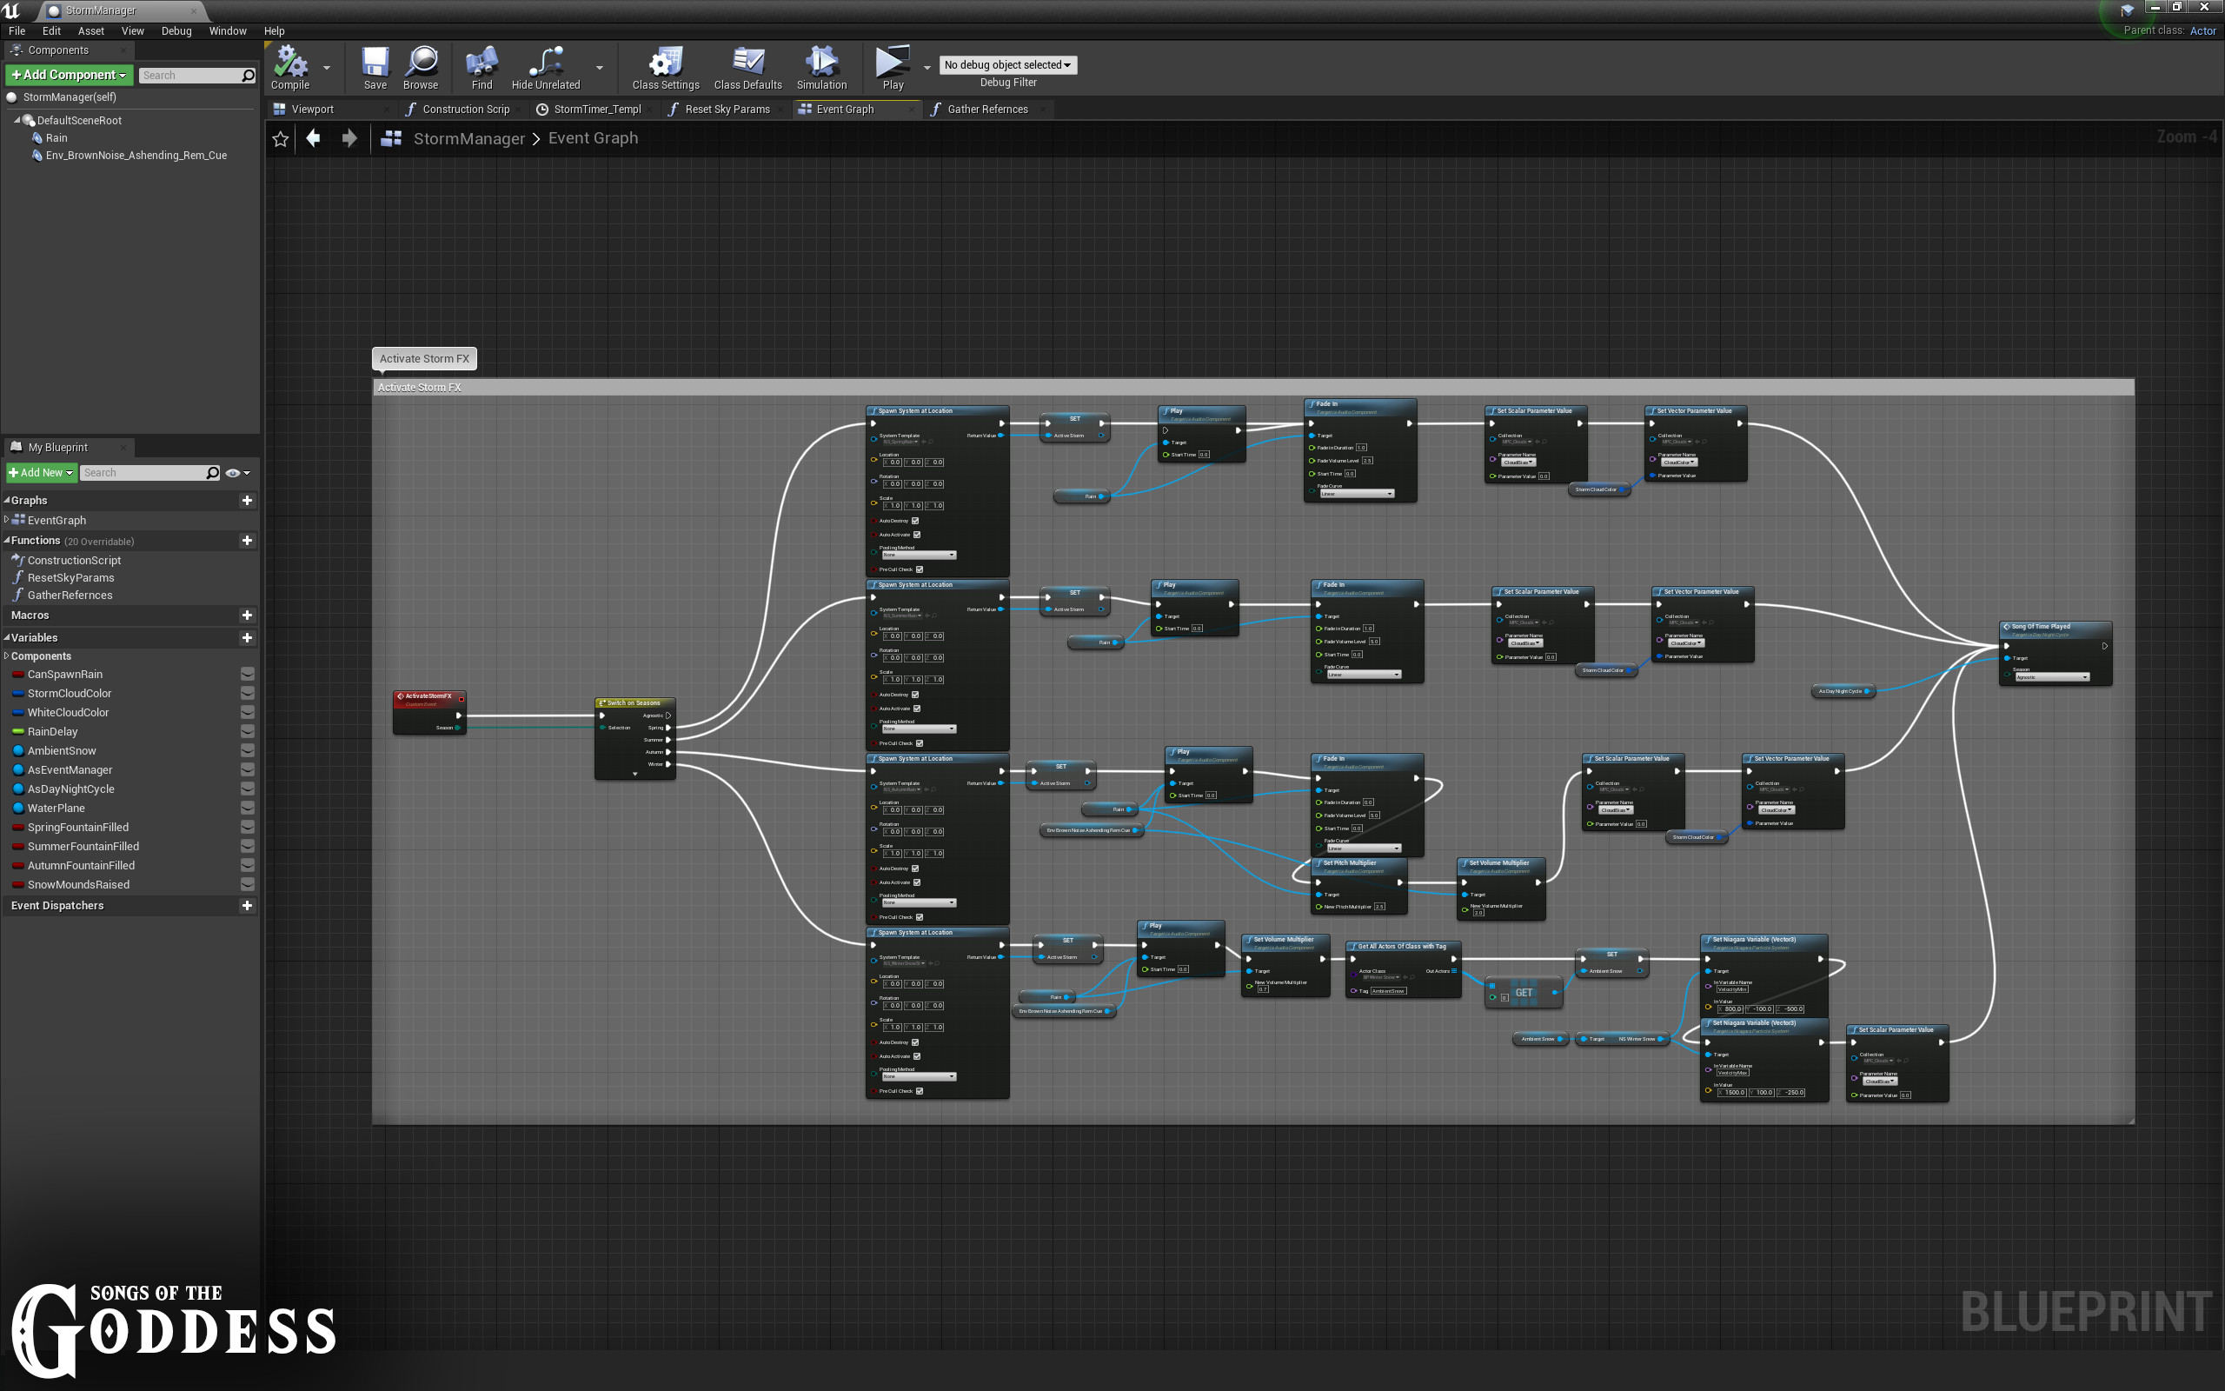Screen dimensions: 2225x1391
Task: Click the Find toolbar icon
Action: point(481,63)
